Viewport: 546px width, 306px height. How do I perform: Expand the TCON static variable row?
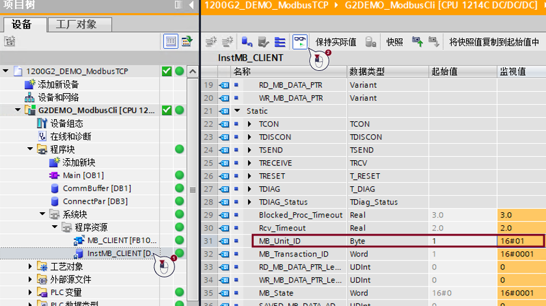tap(250, 124)
